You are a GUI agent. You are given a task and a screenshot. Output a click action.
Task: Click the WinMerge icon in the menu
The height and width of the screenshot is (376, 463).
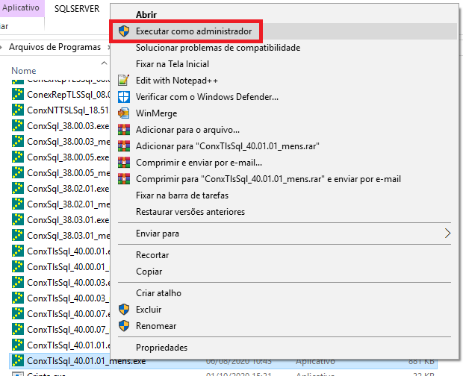[x=124, y=113]
